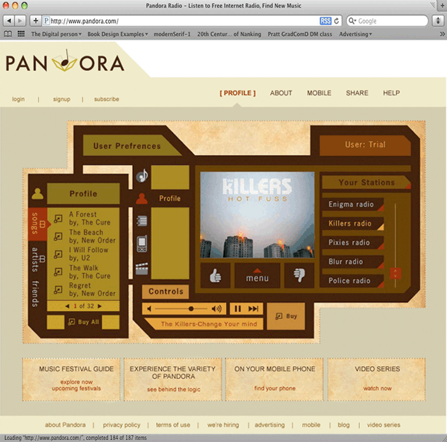Click the volume slider knob
Image resolution: width=447 pixels, height=442 pixels.
191,309
